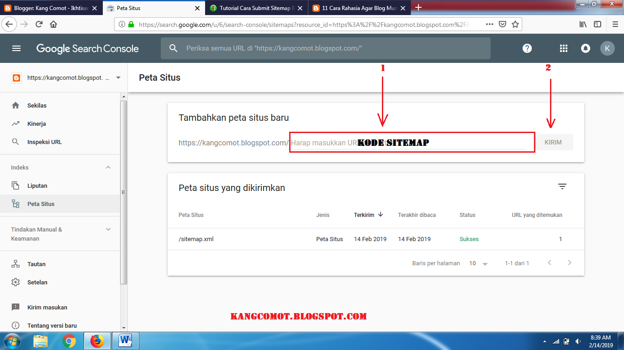Image resolution: width=624 pixels, height=350 pixels.
Task: Click the sidebar vertical scrollbar
Action: [x=123, y=192]
